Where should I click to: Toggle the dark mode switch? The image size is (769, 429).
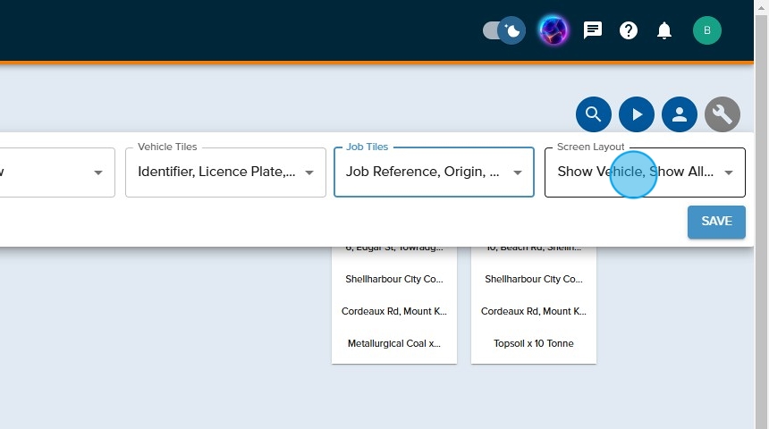[x=503, y=30]
